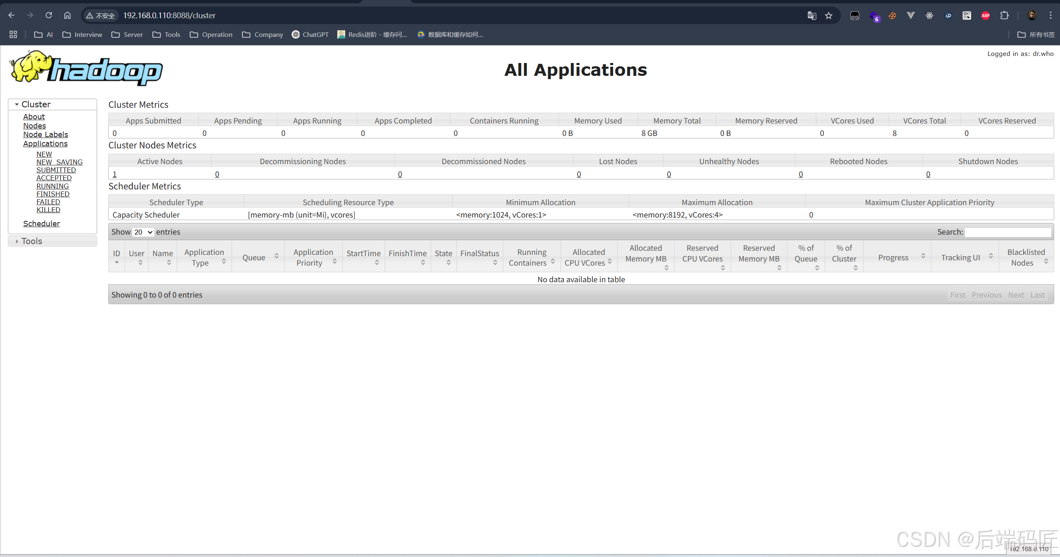The width and height of the screenshot is (1060, 557).
Task: Click the applications Search input field
Action: pyautogui.click(x=1007, y=232)
